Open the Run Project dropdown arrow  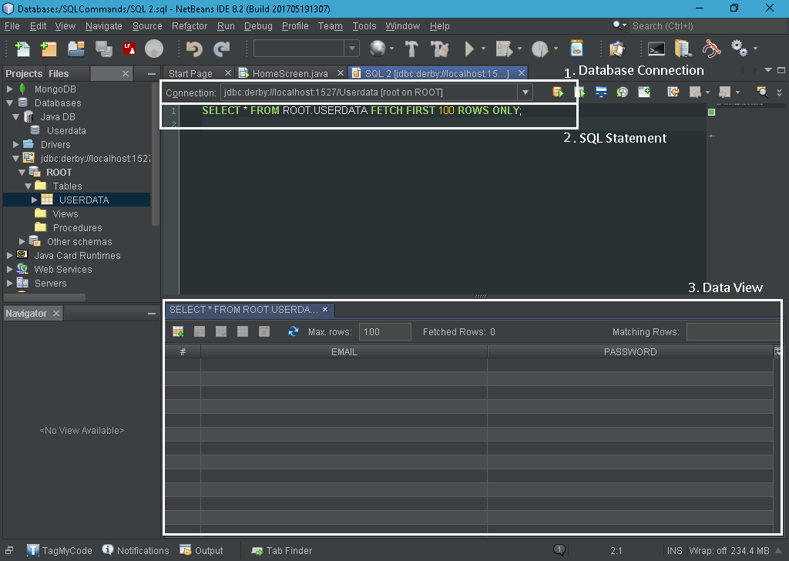[484, 49]
